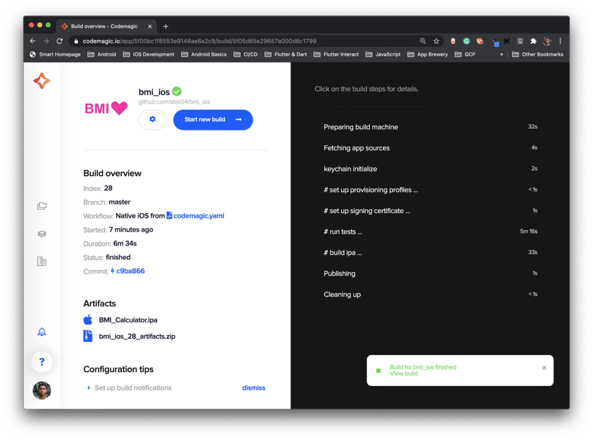Viewport: 593px width, 440px height.
Task: Click the BMI heart app logo
Action: click(x=106, y=109)
